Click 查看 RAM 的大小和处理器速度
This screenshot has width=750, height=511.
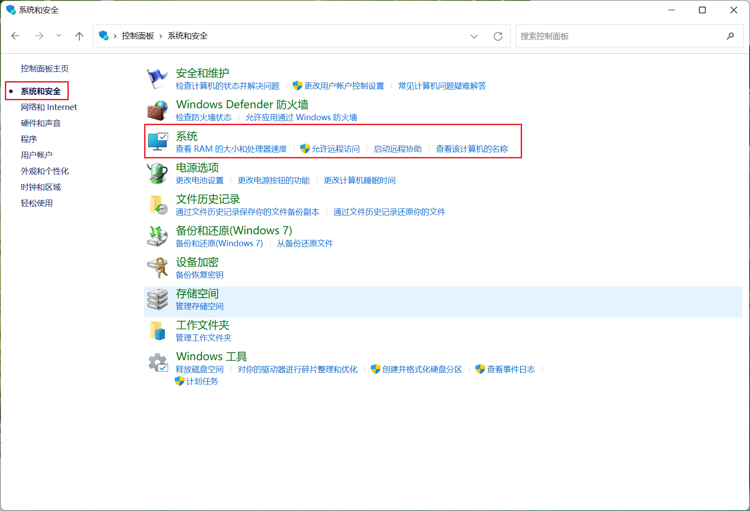pyautogui.click(x=232, y=149)
